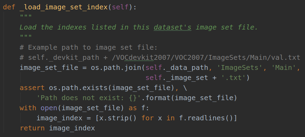Screen dimensions: 305x137
Task: Click os.path.exists call
Action: point(78,88)
